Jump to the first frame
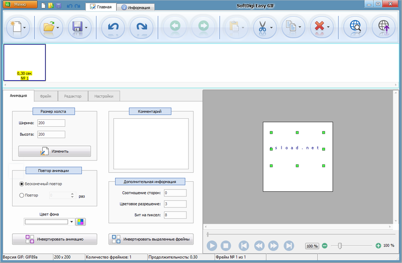This screenshot has height=263, width=402. click(244, 246)
